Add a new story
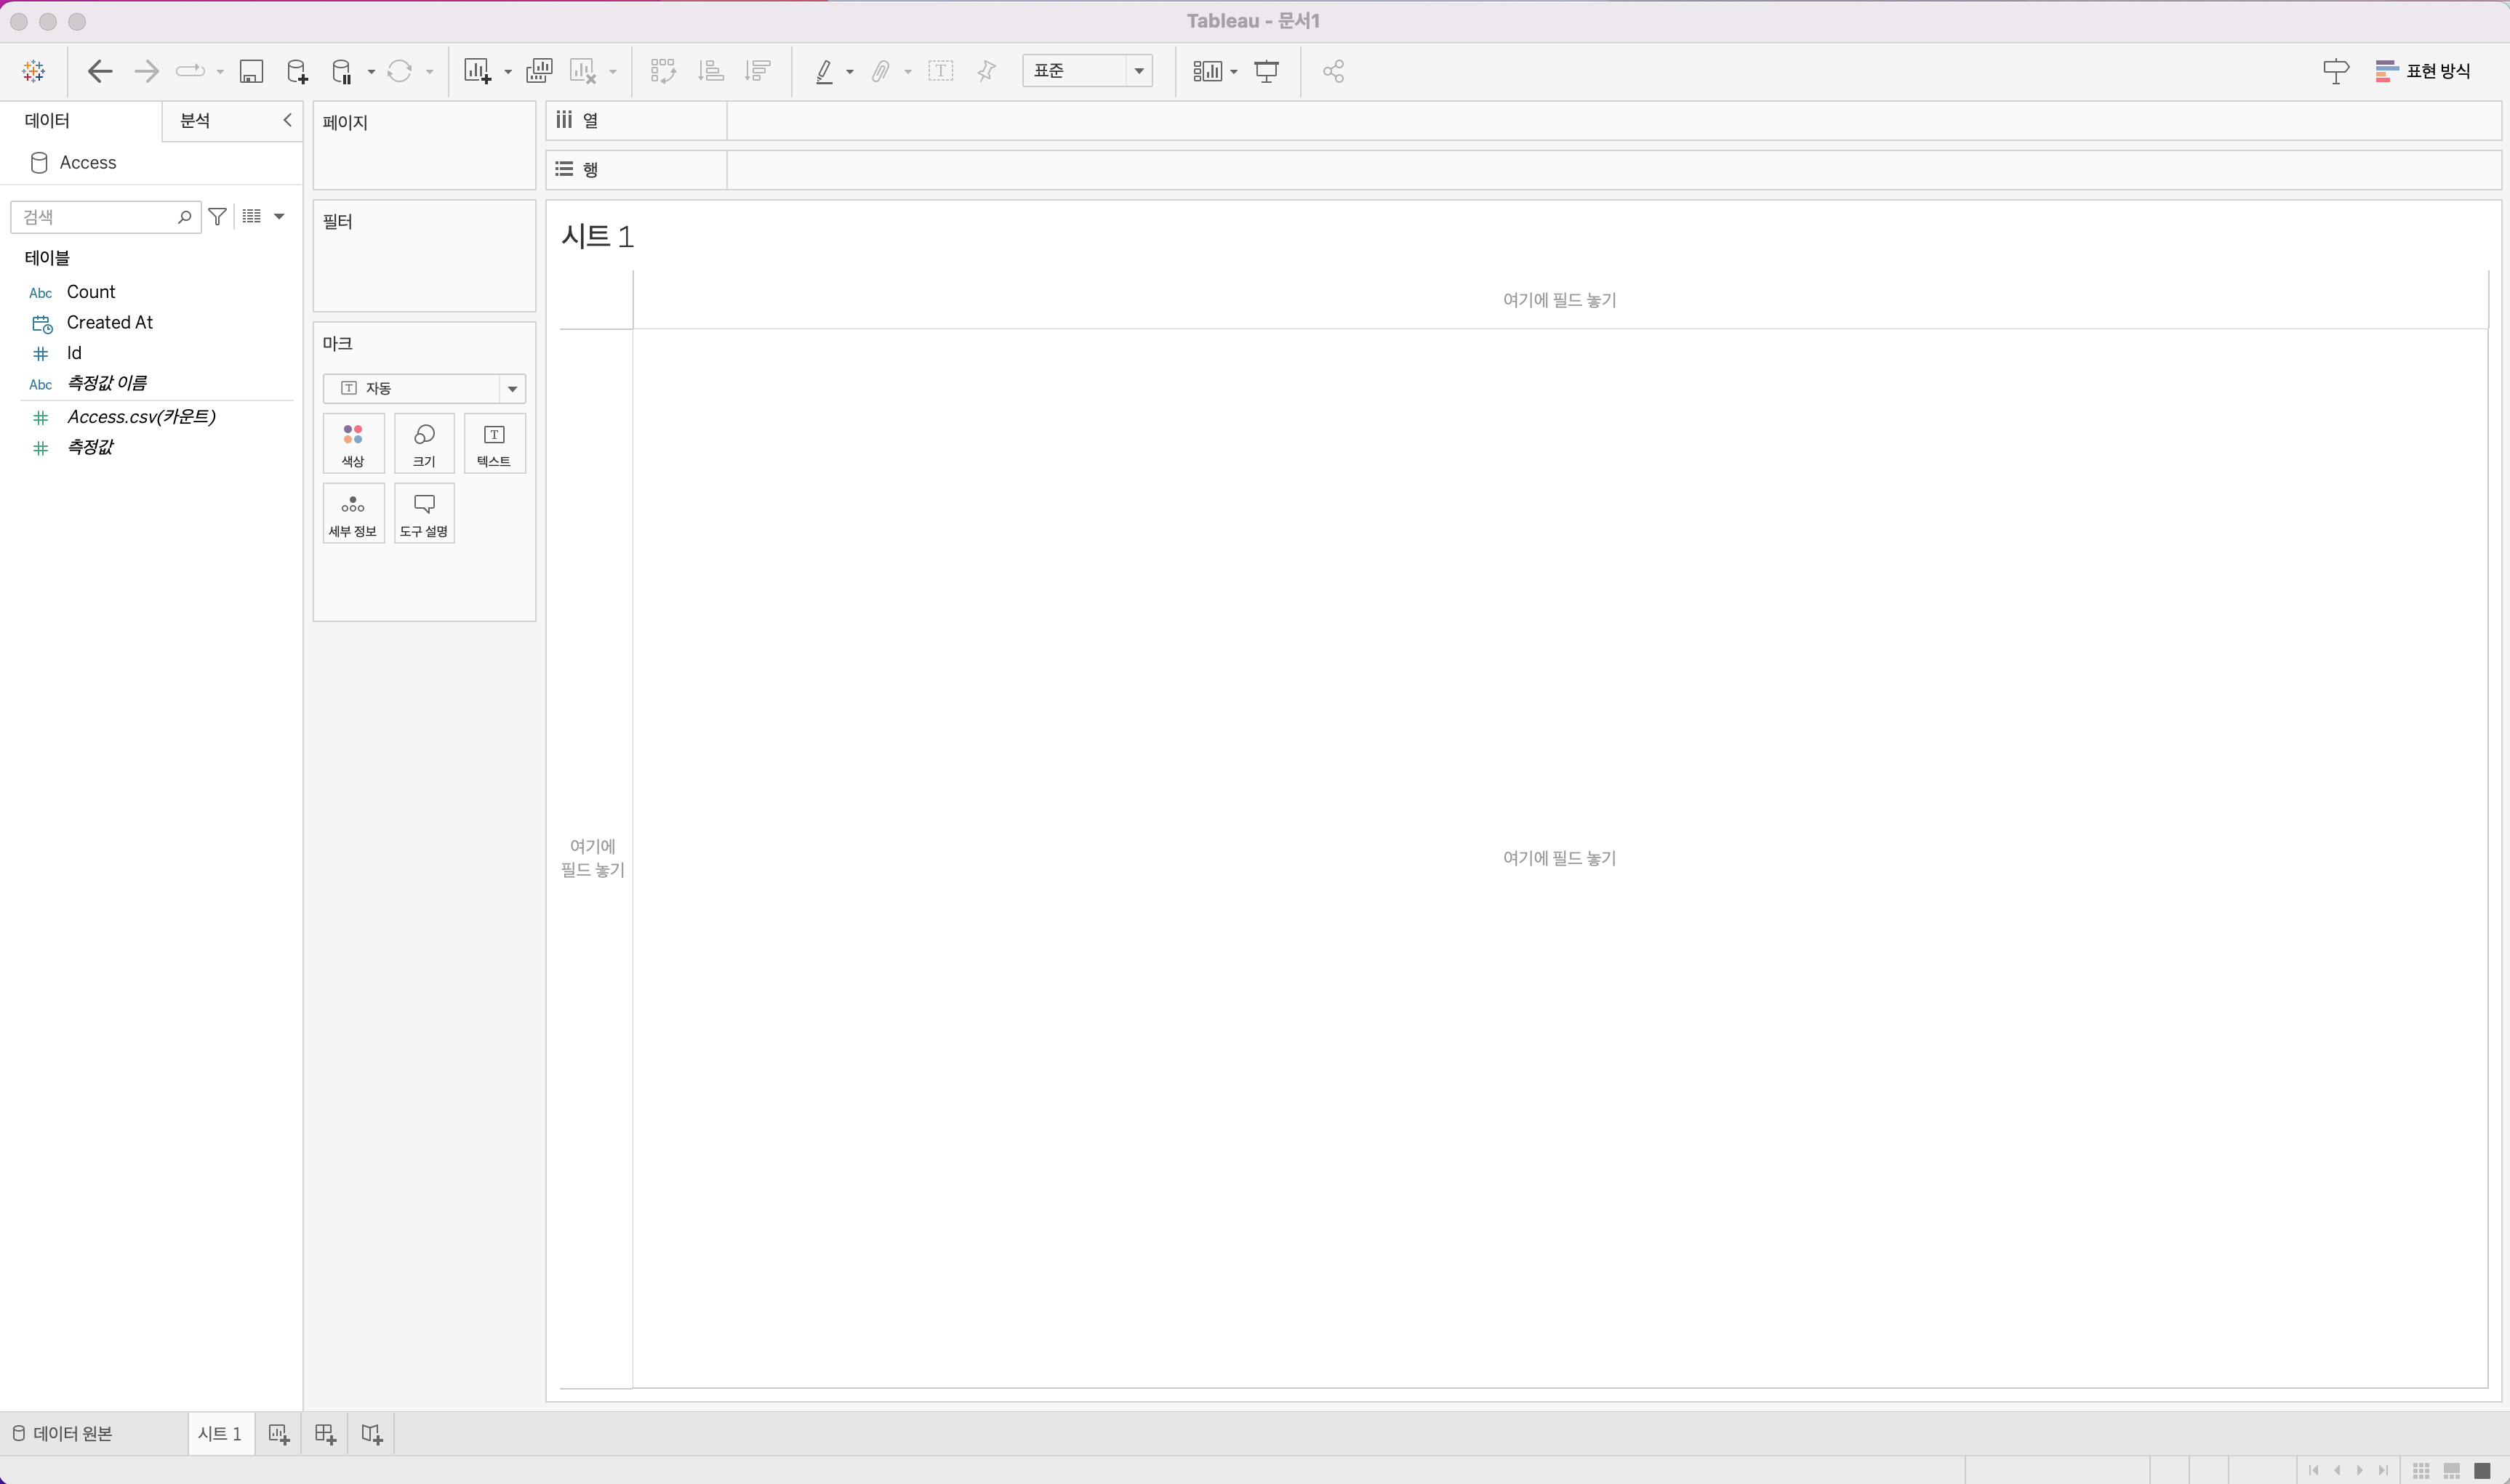 point(371,1434)
